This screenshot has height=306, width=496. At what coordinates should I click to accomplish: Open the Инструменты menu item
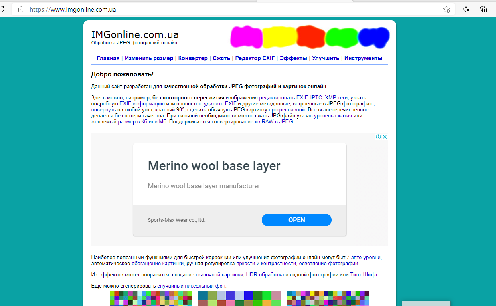[x=363, y=58]
